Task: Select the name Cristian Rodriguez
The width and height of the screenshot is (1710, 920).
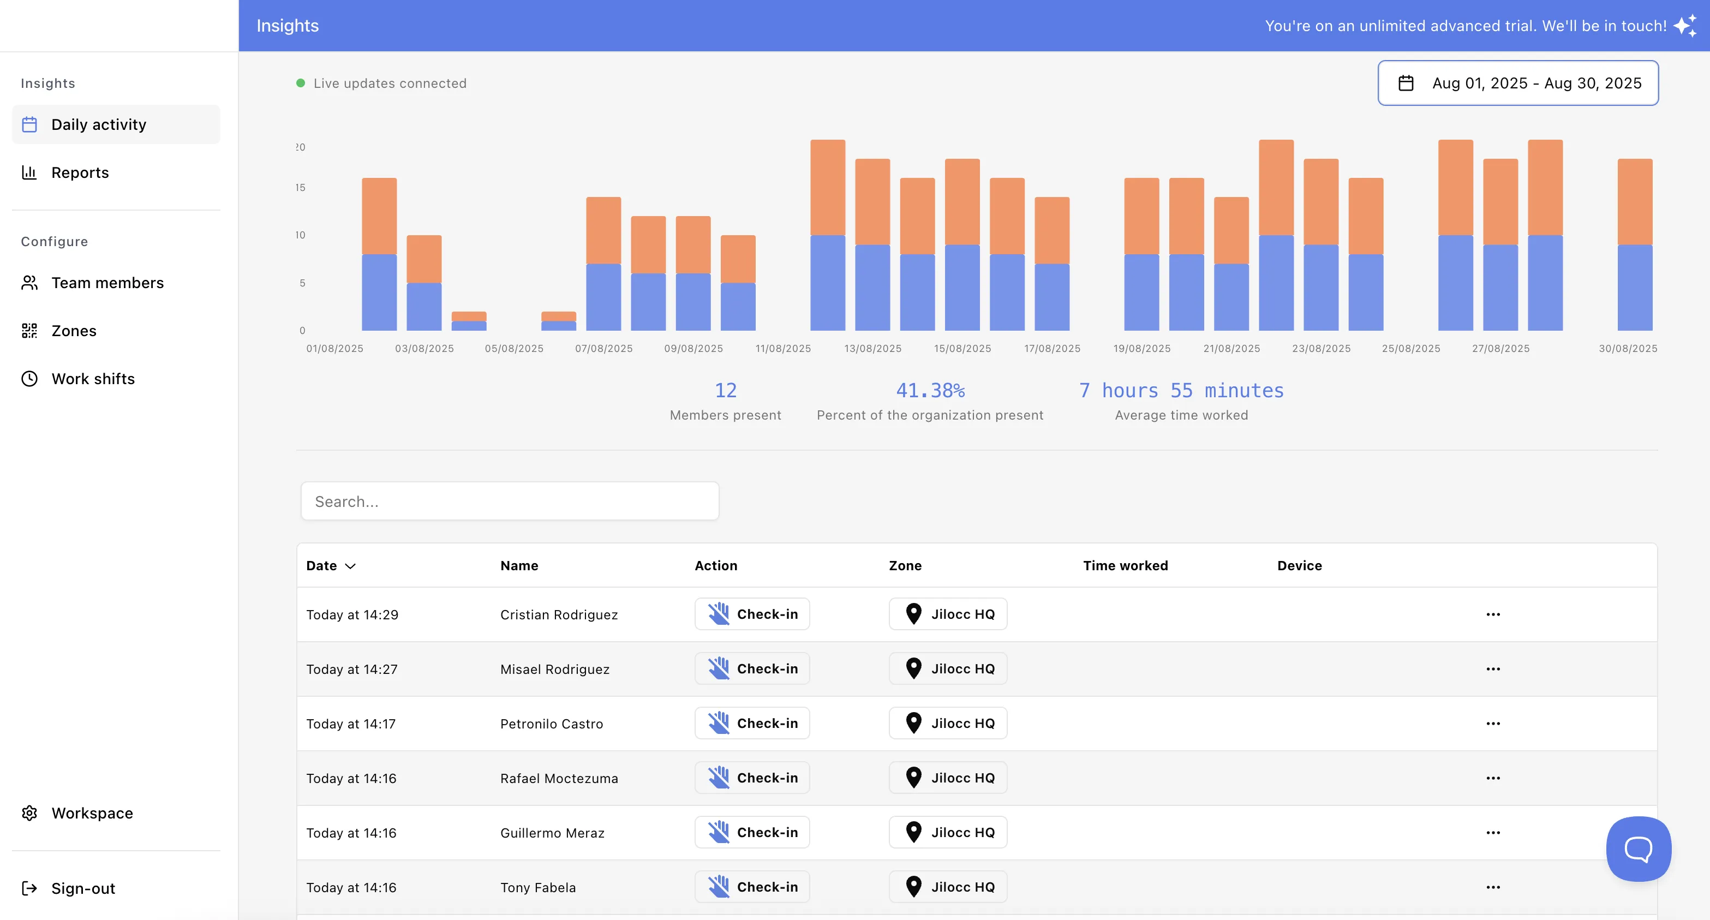Action: pyautogui.click(x=559, y=614)
